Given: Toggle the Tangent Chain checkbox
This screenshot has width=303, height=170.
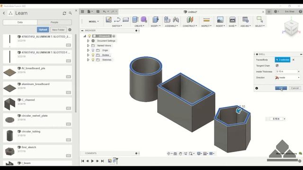Looking at the screenshot, I should [x=277, y=66].
